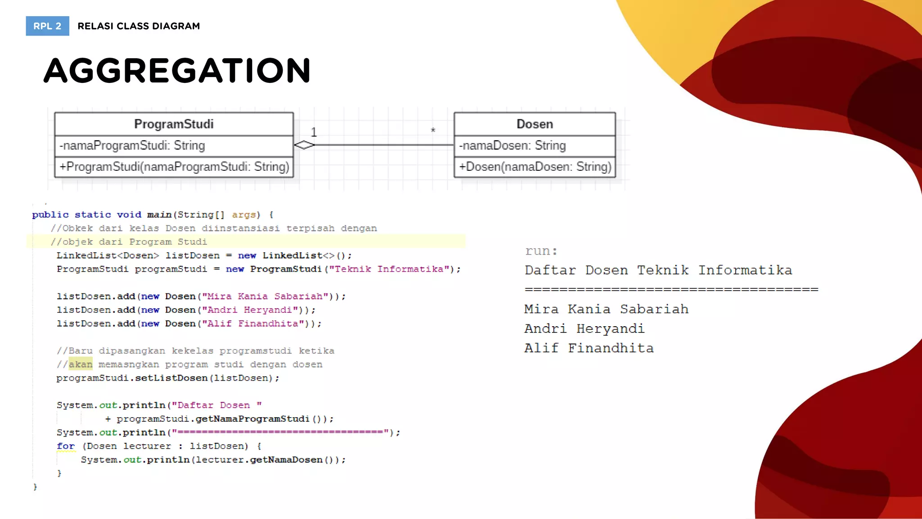Click the Dosen class name header
922x519 pixels.
[x=534, y=124]
